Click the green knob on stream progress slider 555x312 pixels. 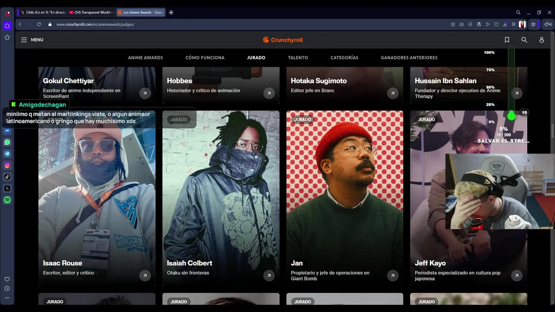[x=511, y=116]
